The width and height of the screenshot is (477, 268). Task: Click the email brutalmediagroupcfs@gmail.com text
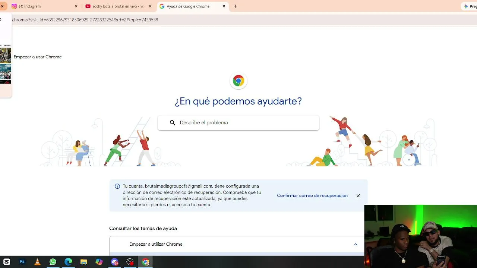tap(179, 186)
